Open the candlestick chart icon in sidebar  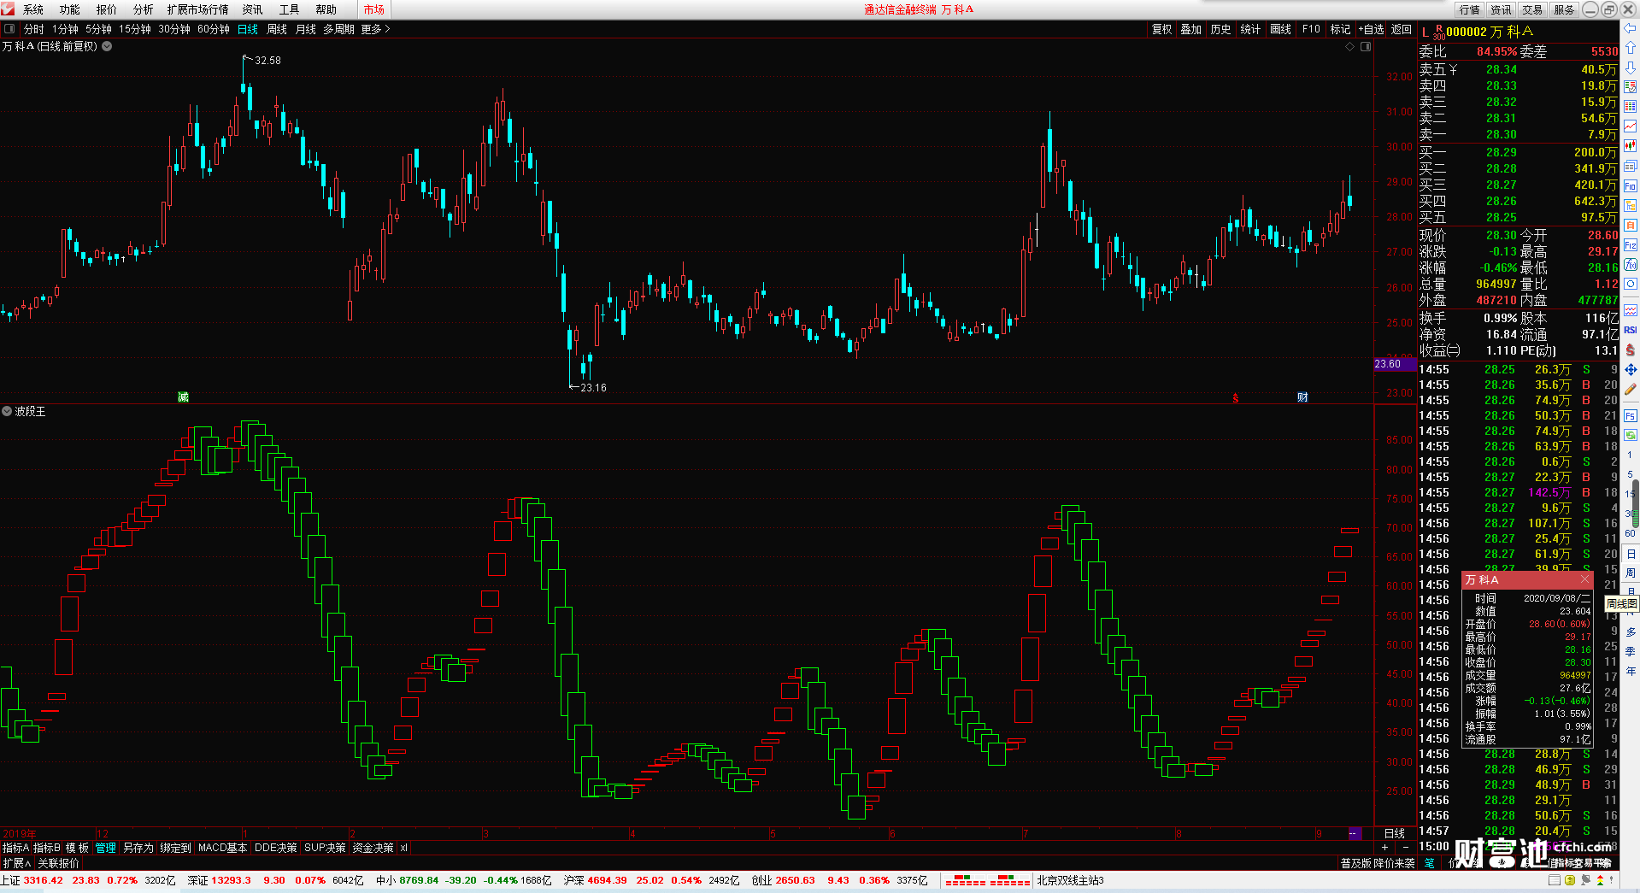click(1631, 146)
